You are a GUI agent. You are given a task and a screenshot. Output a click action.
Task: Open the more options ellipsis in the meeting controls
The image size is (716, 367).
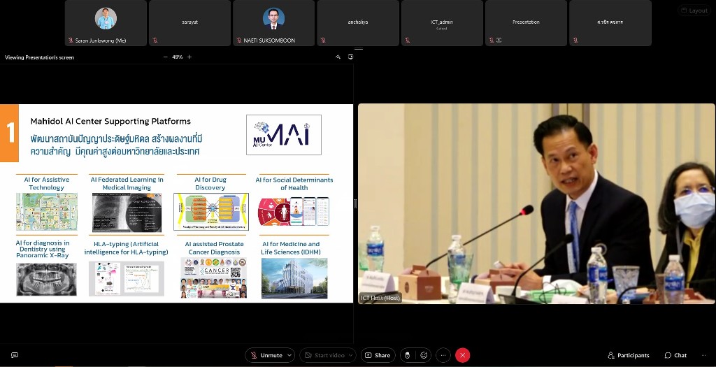click(443, 355)
